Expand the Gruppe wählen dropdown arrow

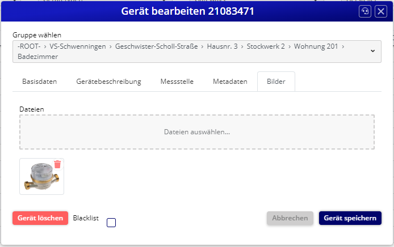point(372,51)
